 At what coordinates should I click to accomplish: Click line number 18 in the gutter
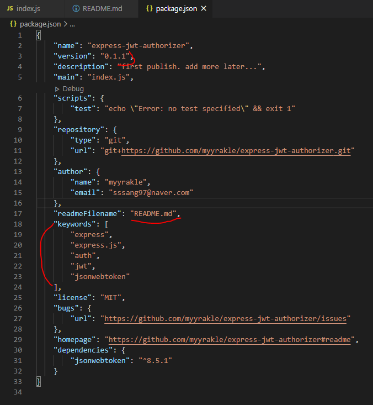19,224
